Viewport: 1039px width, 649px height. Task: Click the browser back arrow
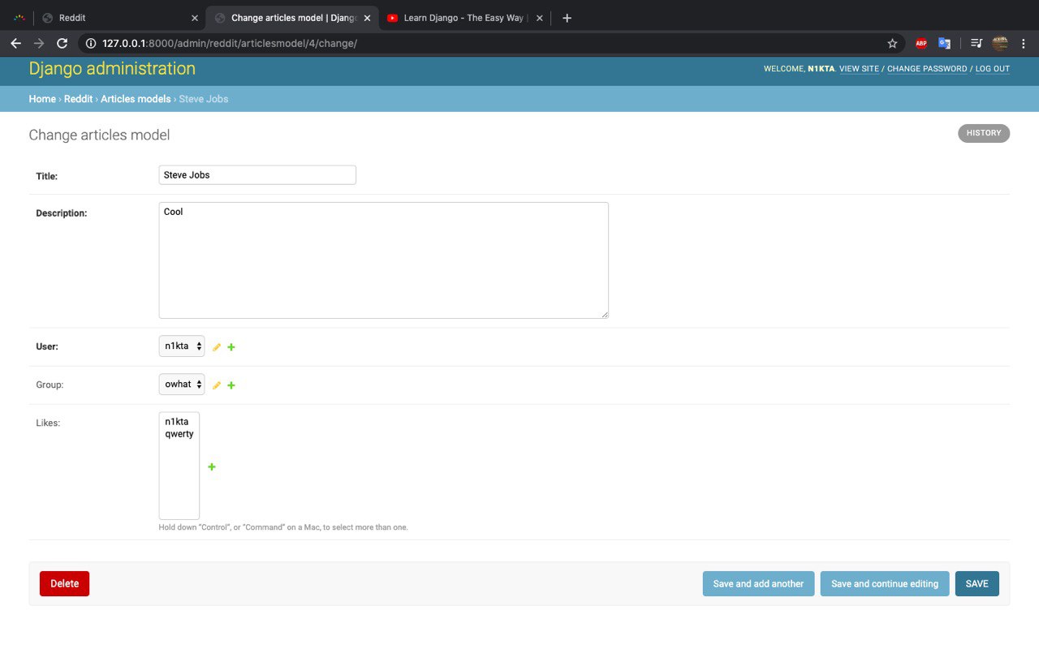[15, 43]
